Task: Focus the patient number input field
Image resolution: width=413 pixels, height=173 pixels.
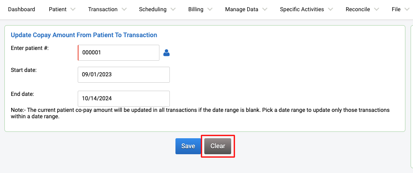Action: (119, 53)
